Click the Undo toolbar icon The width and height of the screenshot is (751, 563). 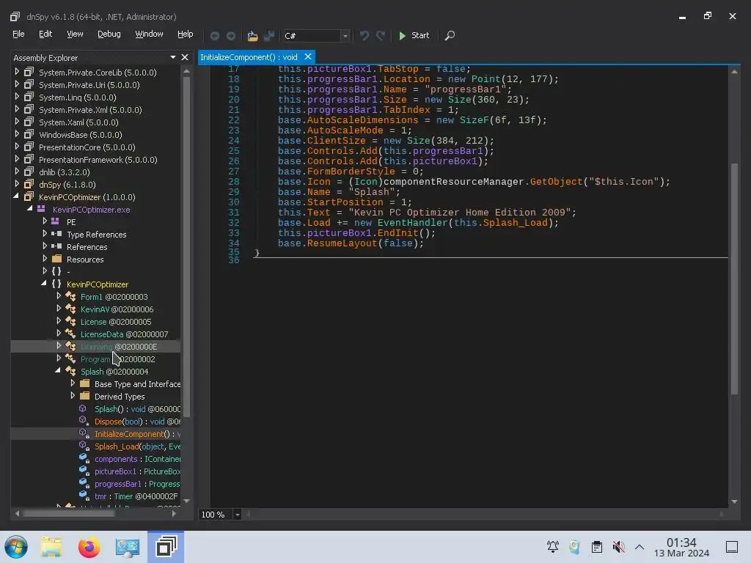[364, 36]
